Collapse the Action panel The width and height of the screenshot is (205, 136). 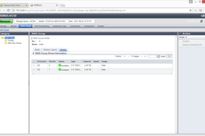click(180, 33)
